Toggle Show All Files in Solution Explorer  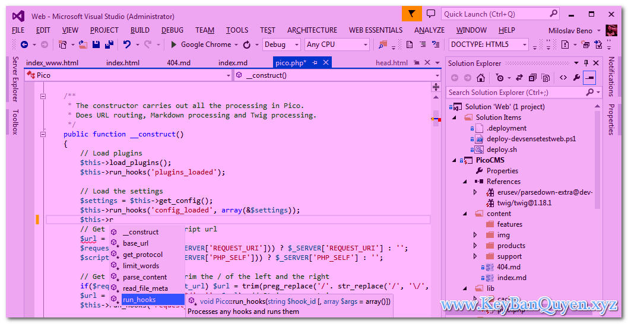pos(545,78)
